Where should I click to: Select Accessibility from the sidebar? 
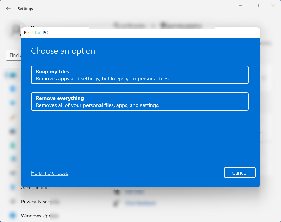[34, 188]
